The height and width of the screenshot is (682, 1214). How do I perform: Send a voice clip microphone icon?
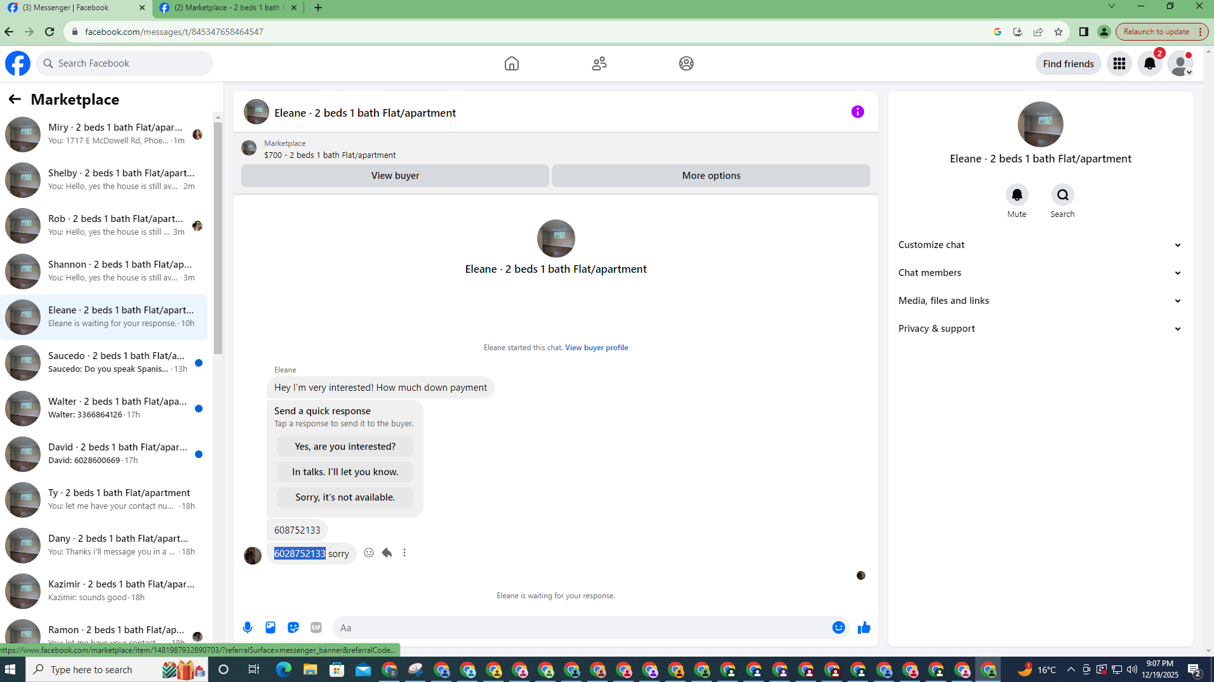[x=248, y=627]
